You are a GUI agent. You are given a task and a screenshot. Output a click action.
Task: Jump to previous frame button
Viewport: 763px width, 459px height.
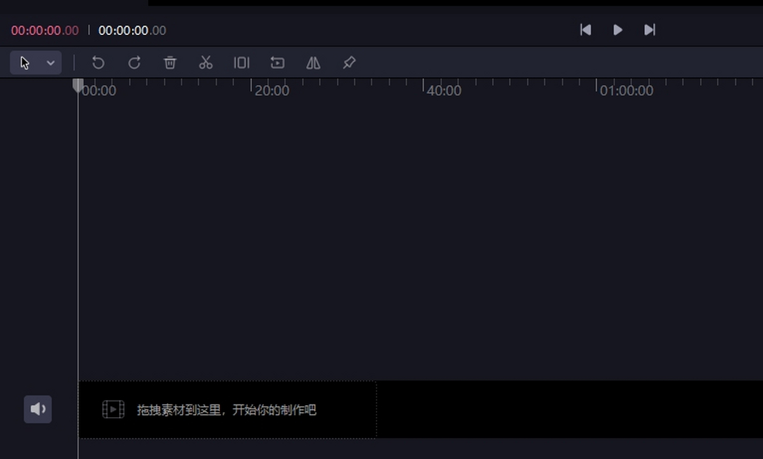586,30
